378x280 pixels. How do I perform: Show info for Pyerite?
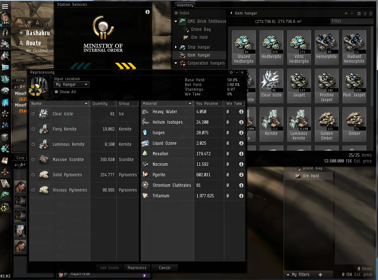click(241, 175)
